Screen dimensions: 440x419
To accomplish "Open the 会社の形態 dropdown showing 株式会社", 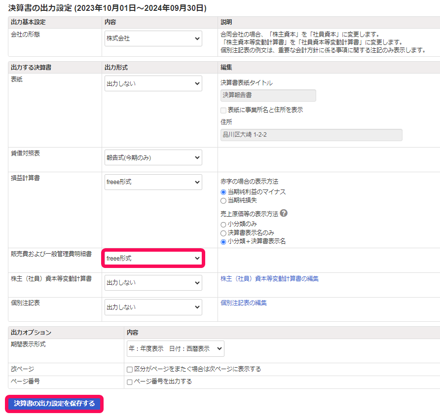I will point(153,38).
